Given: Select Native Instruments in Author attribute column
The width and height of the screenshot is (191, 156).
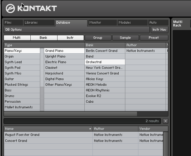Looking at the screenshot, I should [145, 51].
